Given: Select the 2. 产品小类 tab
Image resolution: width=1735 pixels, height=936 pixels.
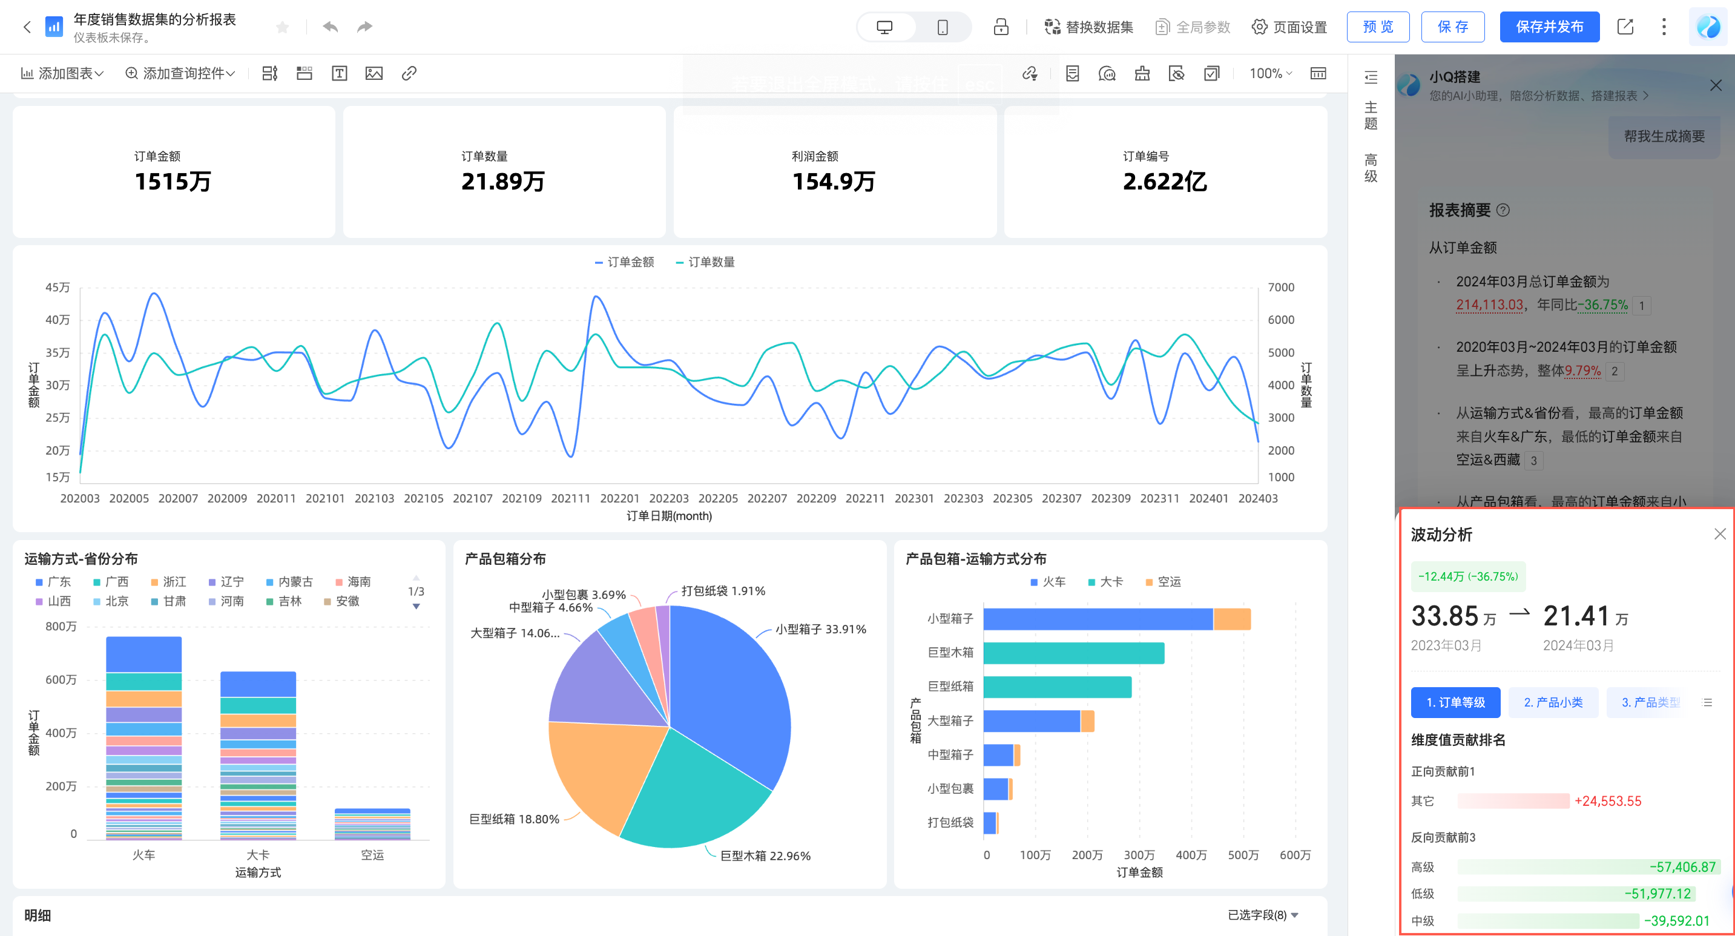Looking at the screenshot, I should point(1552,702).
